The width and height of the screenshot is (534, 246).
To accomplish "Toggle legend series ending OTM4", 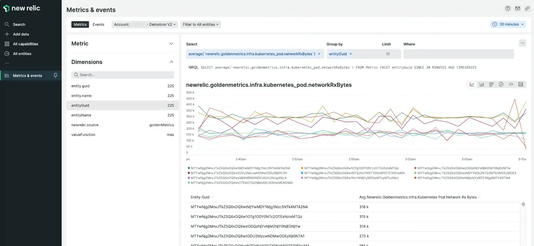I will pos(462,178).
